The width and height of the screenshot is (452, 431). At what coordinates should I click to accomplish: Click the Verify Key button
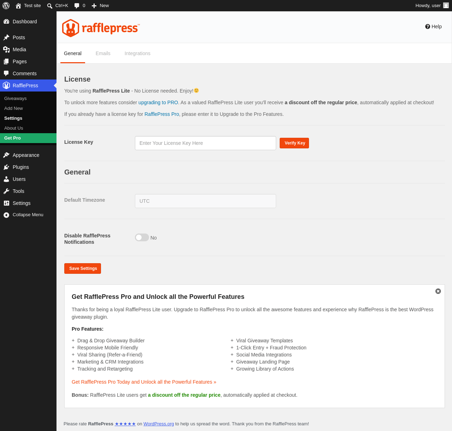(294, 143)
